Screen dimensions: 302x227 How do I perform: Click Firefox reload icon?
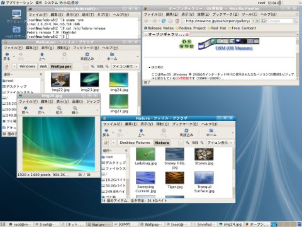tap(164, 21)
